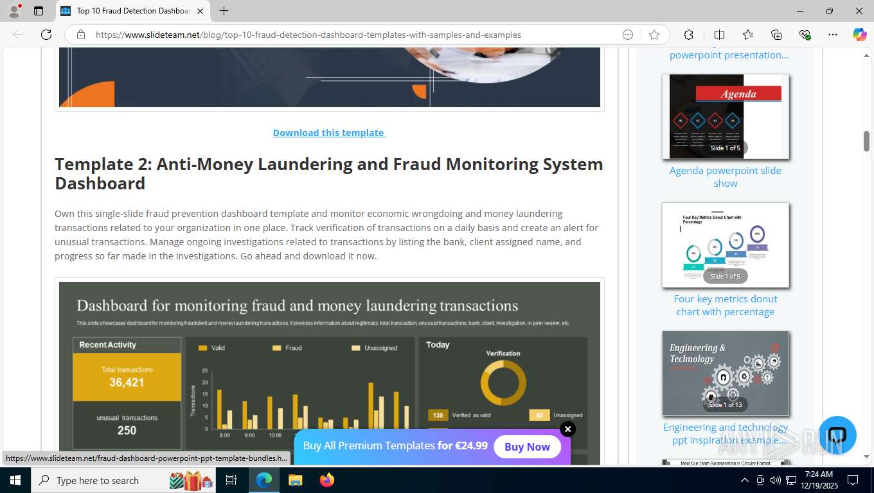Image resolution: width=874 pixels, height=493 pixels.
Task: Refresh the current page
Action: pyautogui.click(x=46, y=35)
